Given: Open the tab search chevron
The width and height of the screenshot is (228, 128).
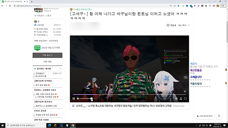Looking at the screenshot, I should point(209,1).
